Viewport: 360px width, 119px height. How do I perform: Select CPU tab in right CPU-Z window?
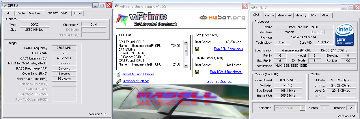click(256, 15)
